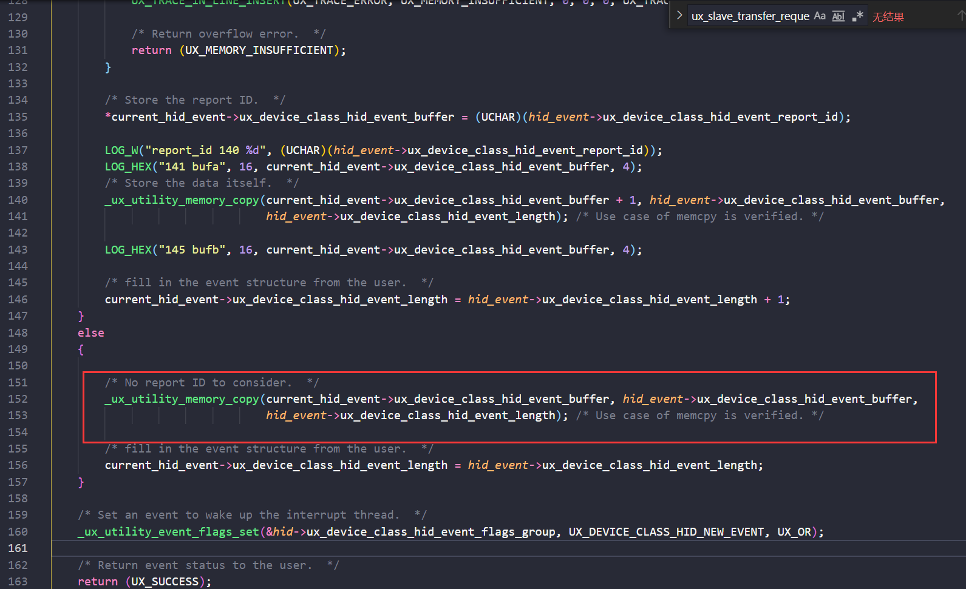This screenshot has width=966, height=589.
Task: Click ux_device_class_hid_event_report_id on line 135
Action: [x=720, y=117]
